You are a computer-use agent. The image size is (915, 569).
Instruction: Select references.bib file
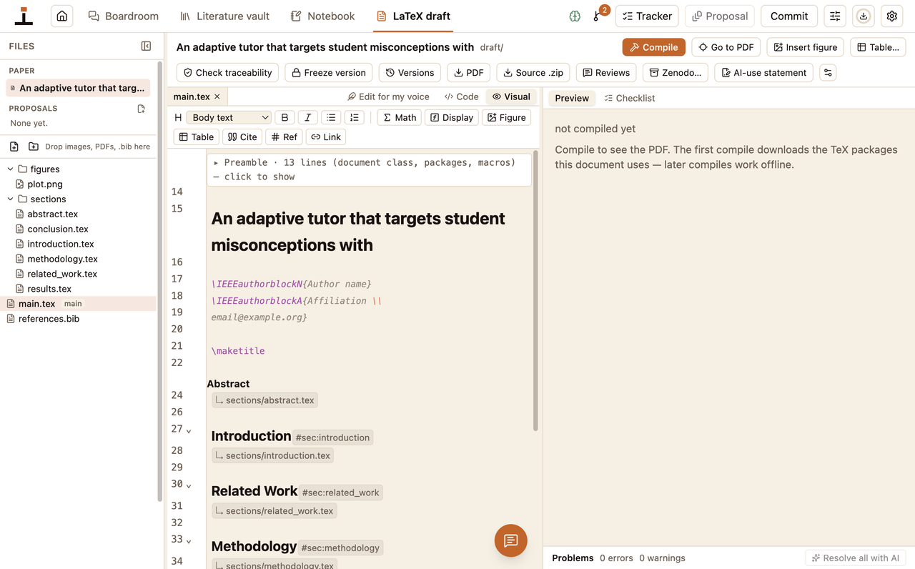point(49,319)
